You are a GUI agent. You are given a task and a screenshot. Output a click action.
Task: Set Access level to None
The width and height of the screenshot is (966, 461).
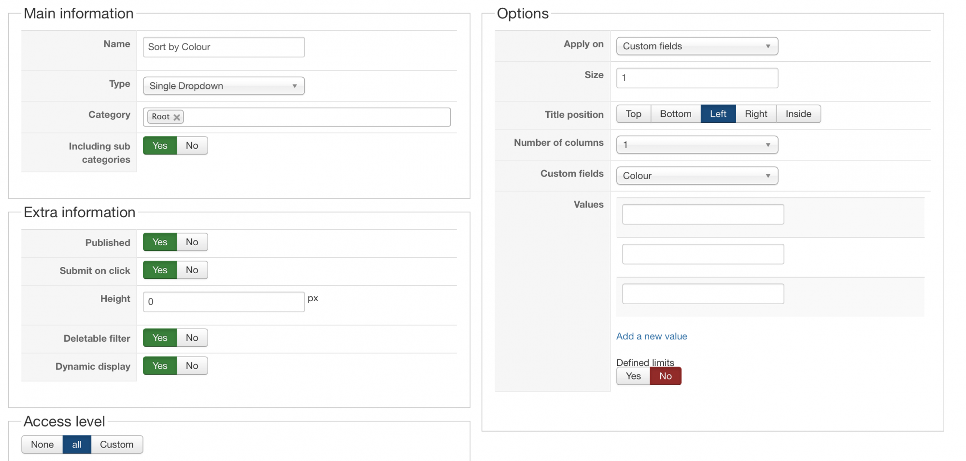coord(43,445)
